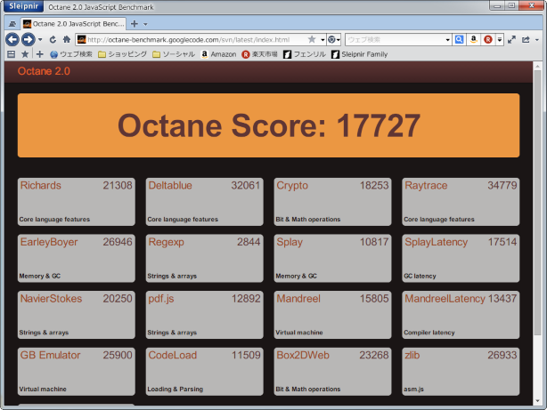
Task: Click the Deltablue benchmark tile
Action: pyautogui.click(x=204, y=202)
